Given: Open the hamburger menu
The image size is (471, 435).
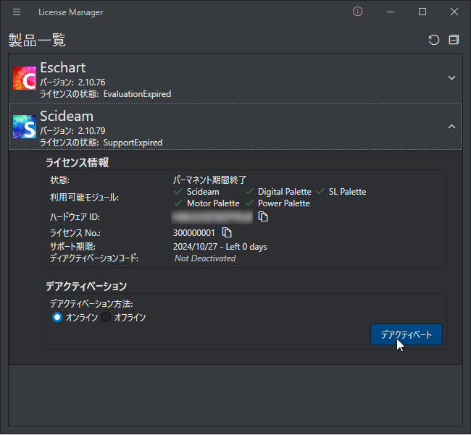Looking at the screenshot, I should [x=17, y=12].
